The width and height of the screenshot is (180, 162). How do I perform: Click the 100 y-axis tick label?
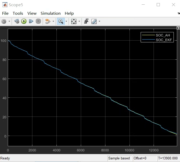click(x=3, y=41)
